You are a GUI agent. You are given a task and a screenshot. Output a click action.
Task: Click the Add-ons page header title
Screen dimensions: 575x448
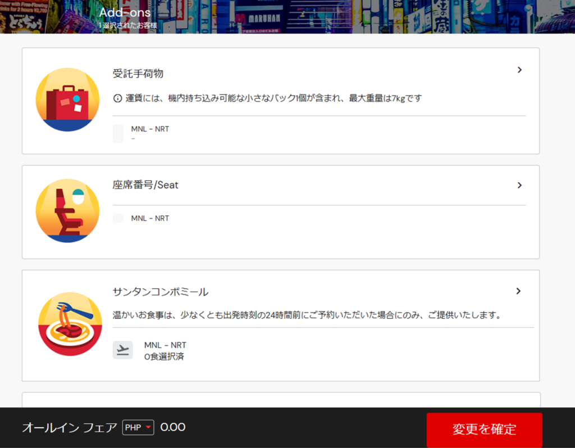(125, 12)
